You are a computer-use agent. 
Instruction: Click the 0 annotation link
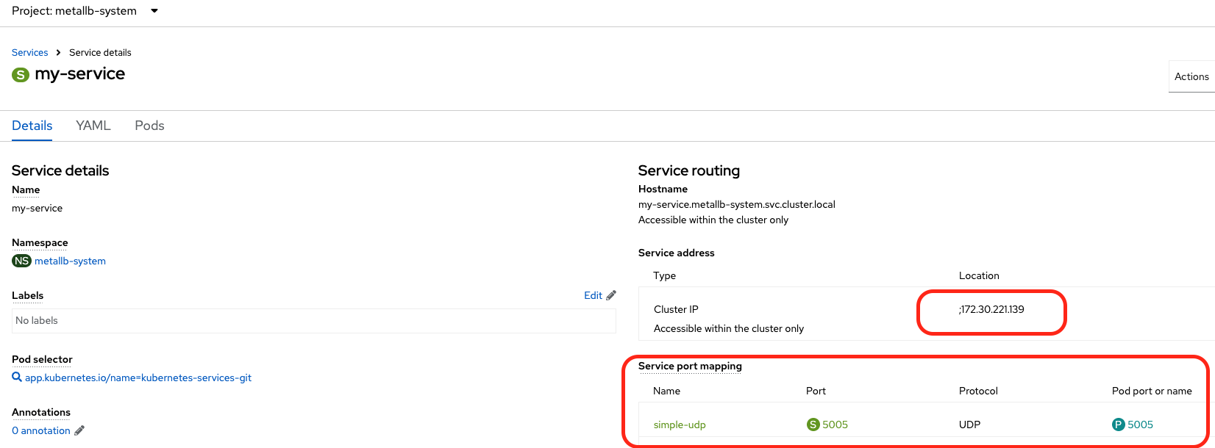41,430
